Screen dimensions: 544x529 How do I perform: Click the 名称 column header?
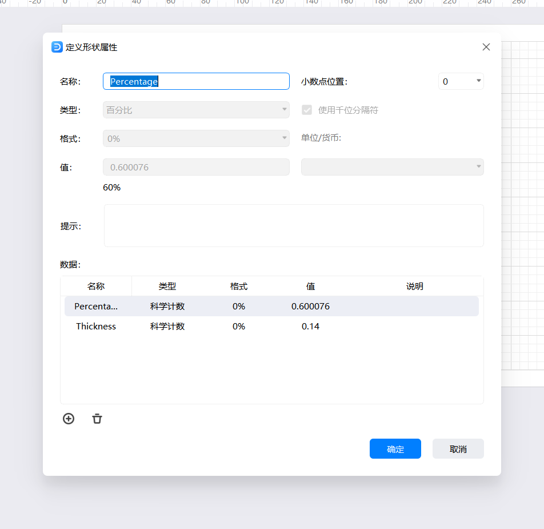click(x=96, y=287)
